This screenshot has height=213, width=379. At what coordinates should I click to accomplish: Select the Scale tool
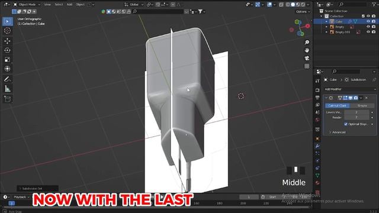pos(7,59)
